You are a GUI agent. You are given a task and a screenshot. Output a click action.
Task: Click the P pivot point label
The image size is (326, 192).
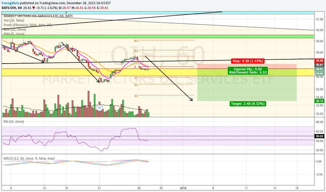click(135, 67)
